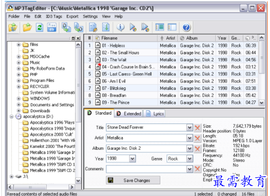Click apocalyptca (D:) drive icon
This screenshot has width=270, height=196.
click(x=18, y=116)
